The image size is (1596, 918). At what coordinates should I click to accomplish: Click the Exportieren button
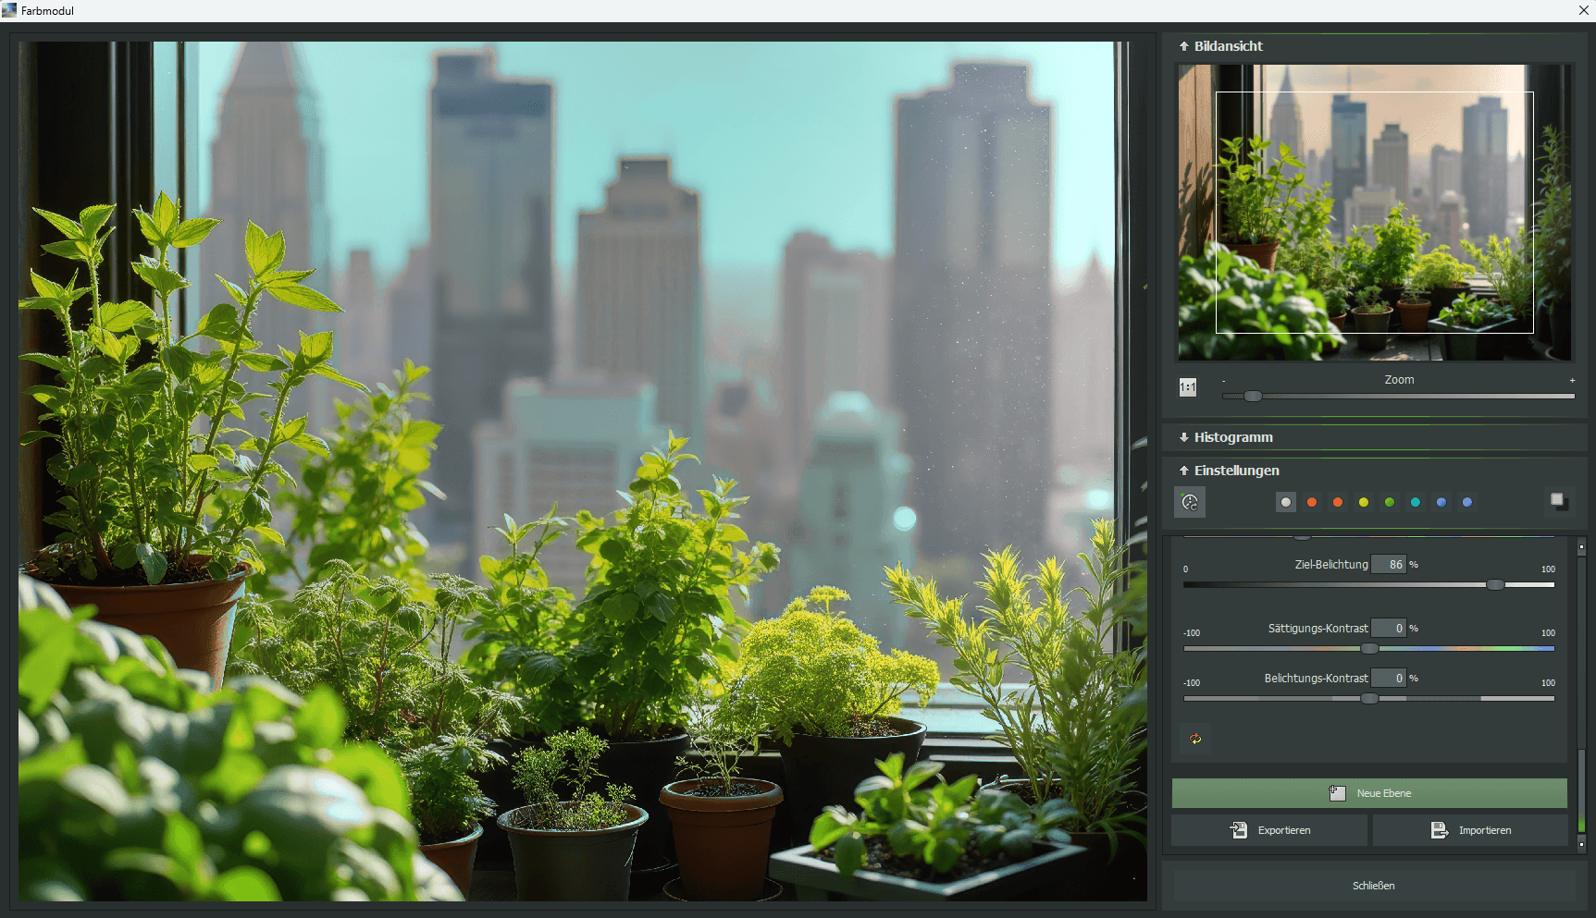point(1269,830)
